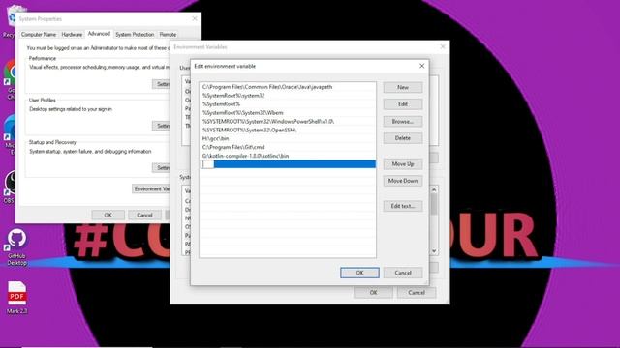Select the %SystemRoot%\system32 entry
This screenshot has height=348, width=620.
pos(288,96)
